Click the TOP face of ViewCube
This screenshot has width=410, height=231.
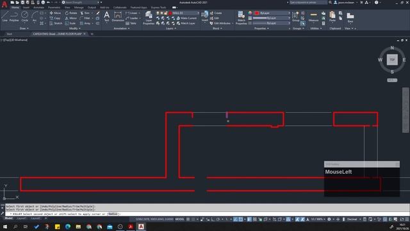[392, 60]
